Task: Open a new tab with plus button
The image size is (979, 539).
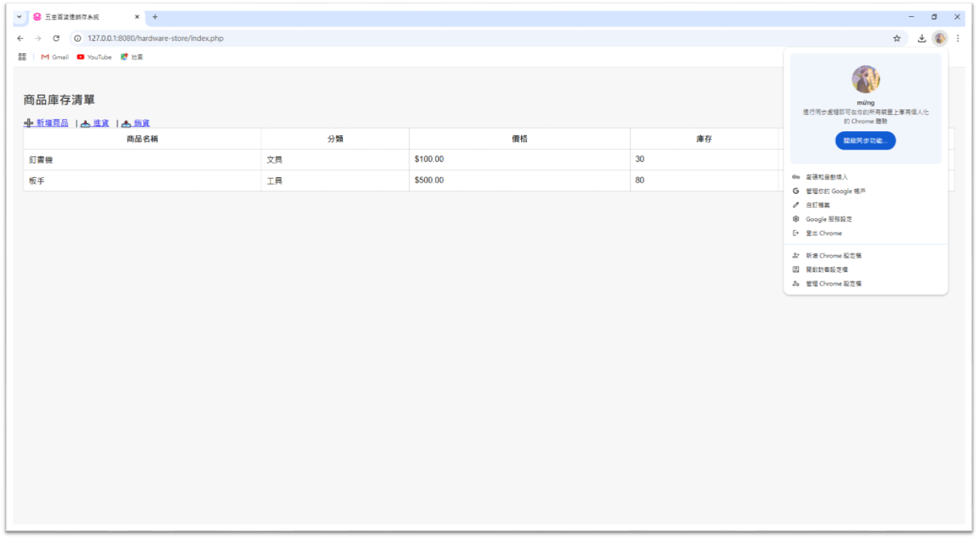Action: tap(155, 17)
